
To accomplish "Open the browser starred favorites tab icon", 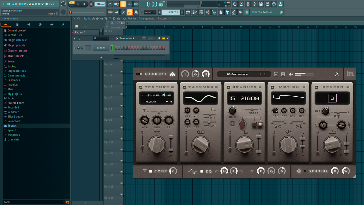I will click(x=63, y=25).
